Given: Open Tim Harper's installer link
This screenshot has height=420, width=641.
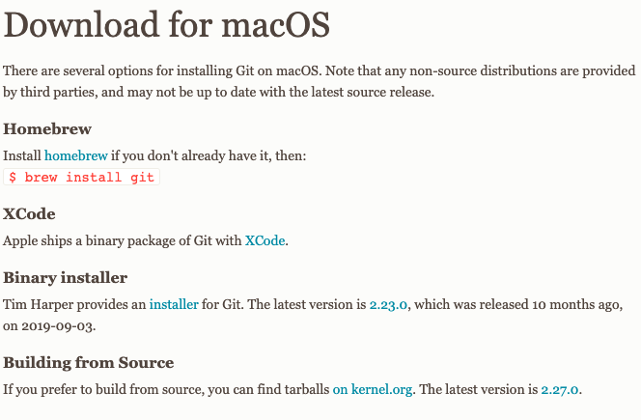Looking at the screenshot, I should (174, 304).
